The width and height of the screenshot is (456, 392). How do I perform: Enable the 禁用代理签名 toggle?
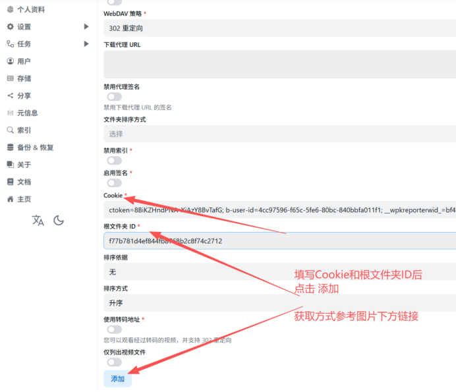pyautogui.click(x=114, y=97)
